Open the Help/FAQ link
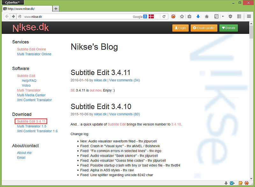 (29, 80)
